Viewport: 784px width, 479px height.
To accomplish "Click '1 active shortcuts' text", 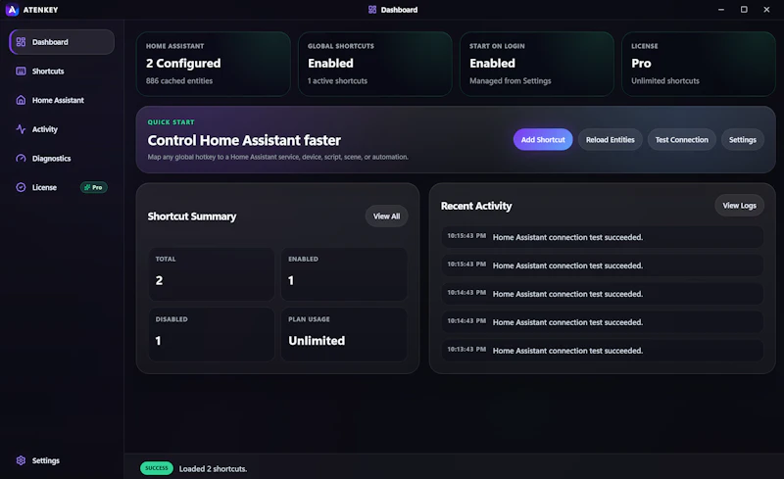I will [337, 80].
